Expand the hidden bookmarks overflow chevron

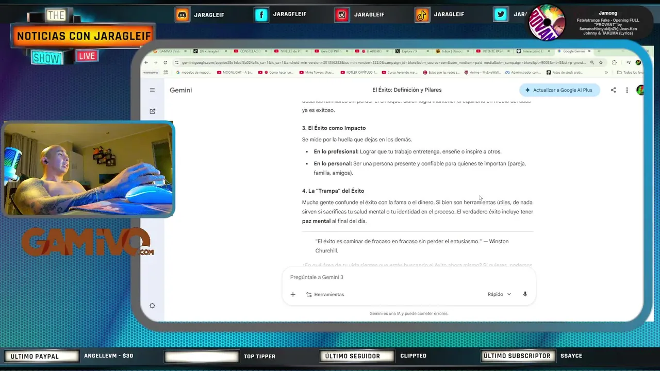[606, 72]
